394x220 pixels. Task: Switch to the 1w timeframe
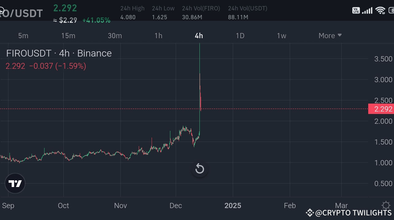(281, 35)
